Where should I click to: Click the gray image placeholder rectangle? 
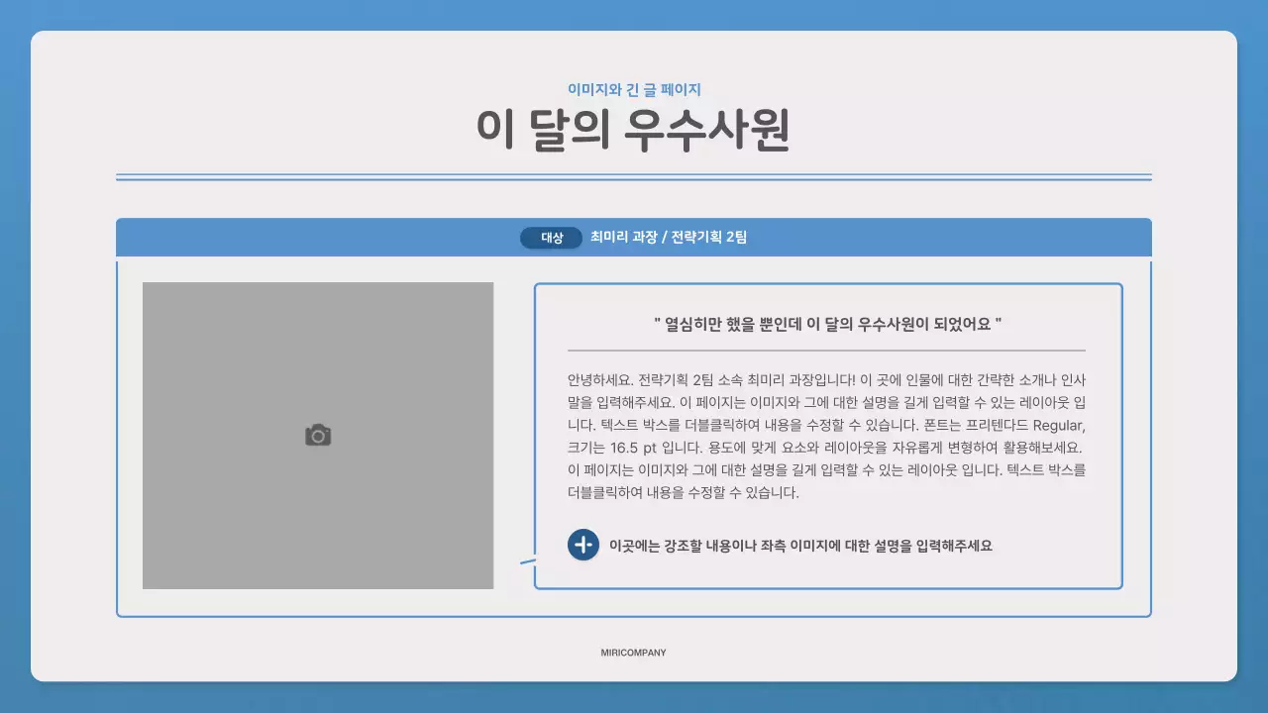tap(317, 436)
